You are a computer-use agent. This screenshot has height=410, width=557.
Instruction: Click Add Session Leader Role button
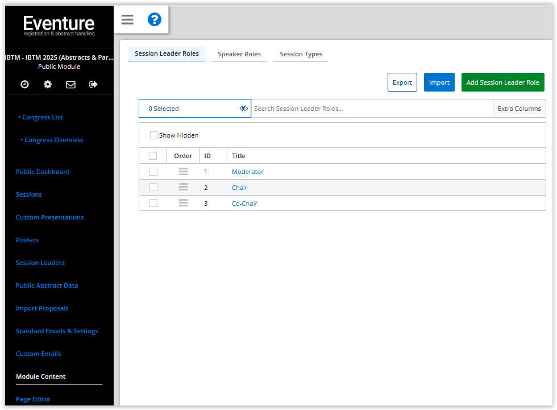(x=502, y=82)
